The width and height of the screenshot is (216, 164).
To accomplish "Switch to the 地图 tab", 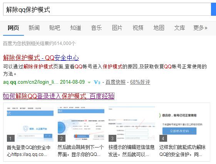I will coord(159,28).
